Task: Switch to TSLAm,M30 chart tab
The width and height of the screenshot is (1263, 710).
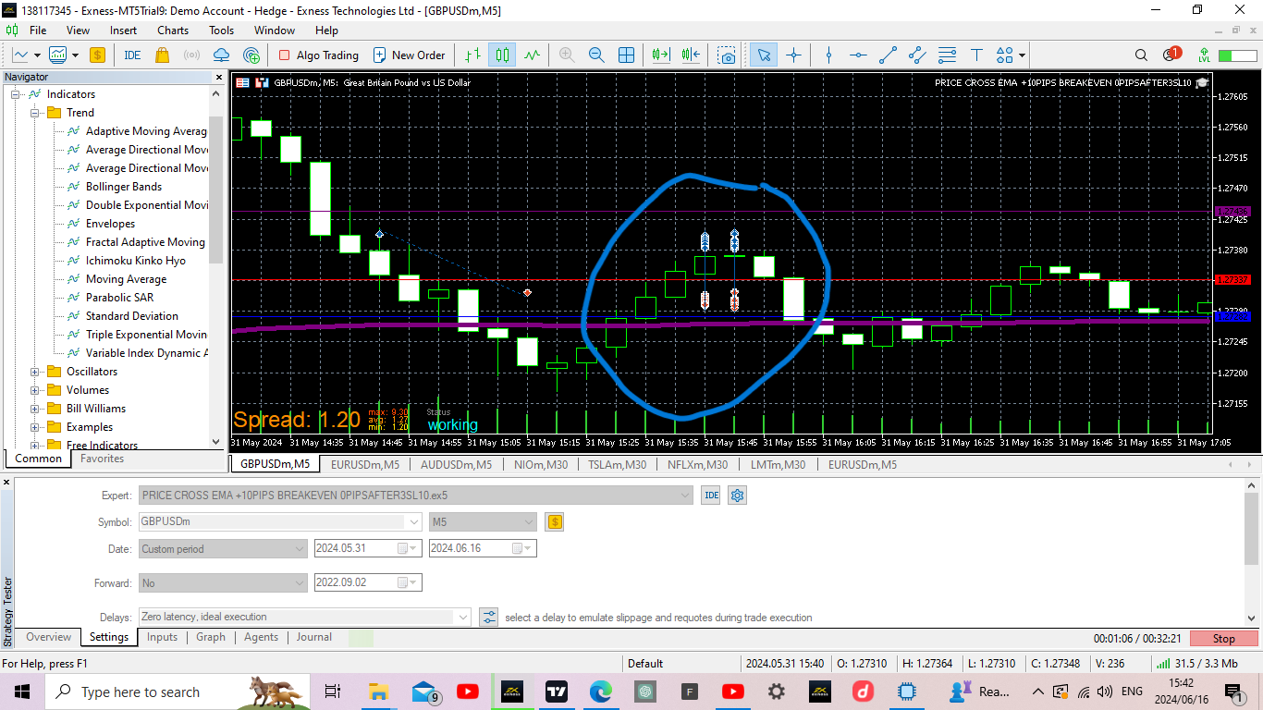Action: (618, 465)
